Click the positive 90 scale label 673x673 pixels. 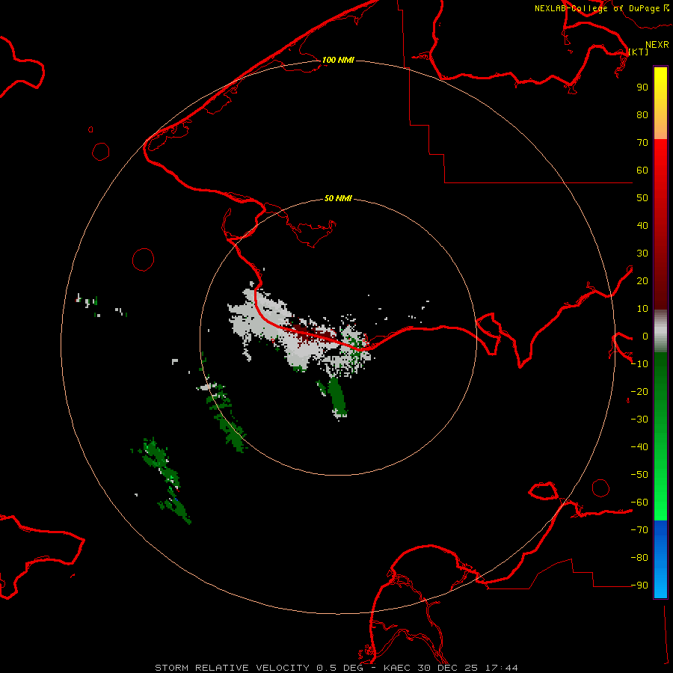click(642, 87)
